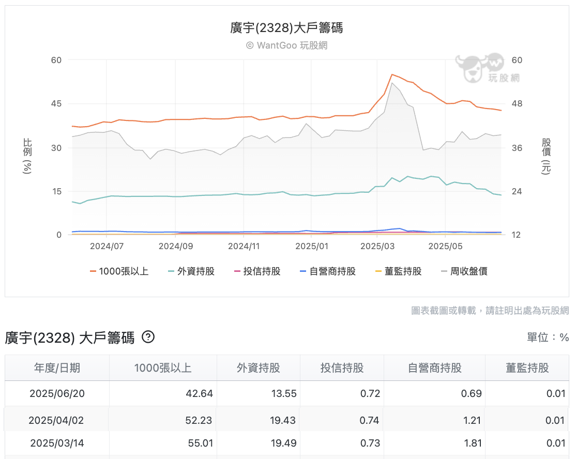Click the 外資持股 table column header
The width and height of the screenshot is (576, 459).
[x=259, y=368]
